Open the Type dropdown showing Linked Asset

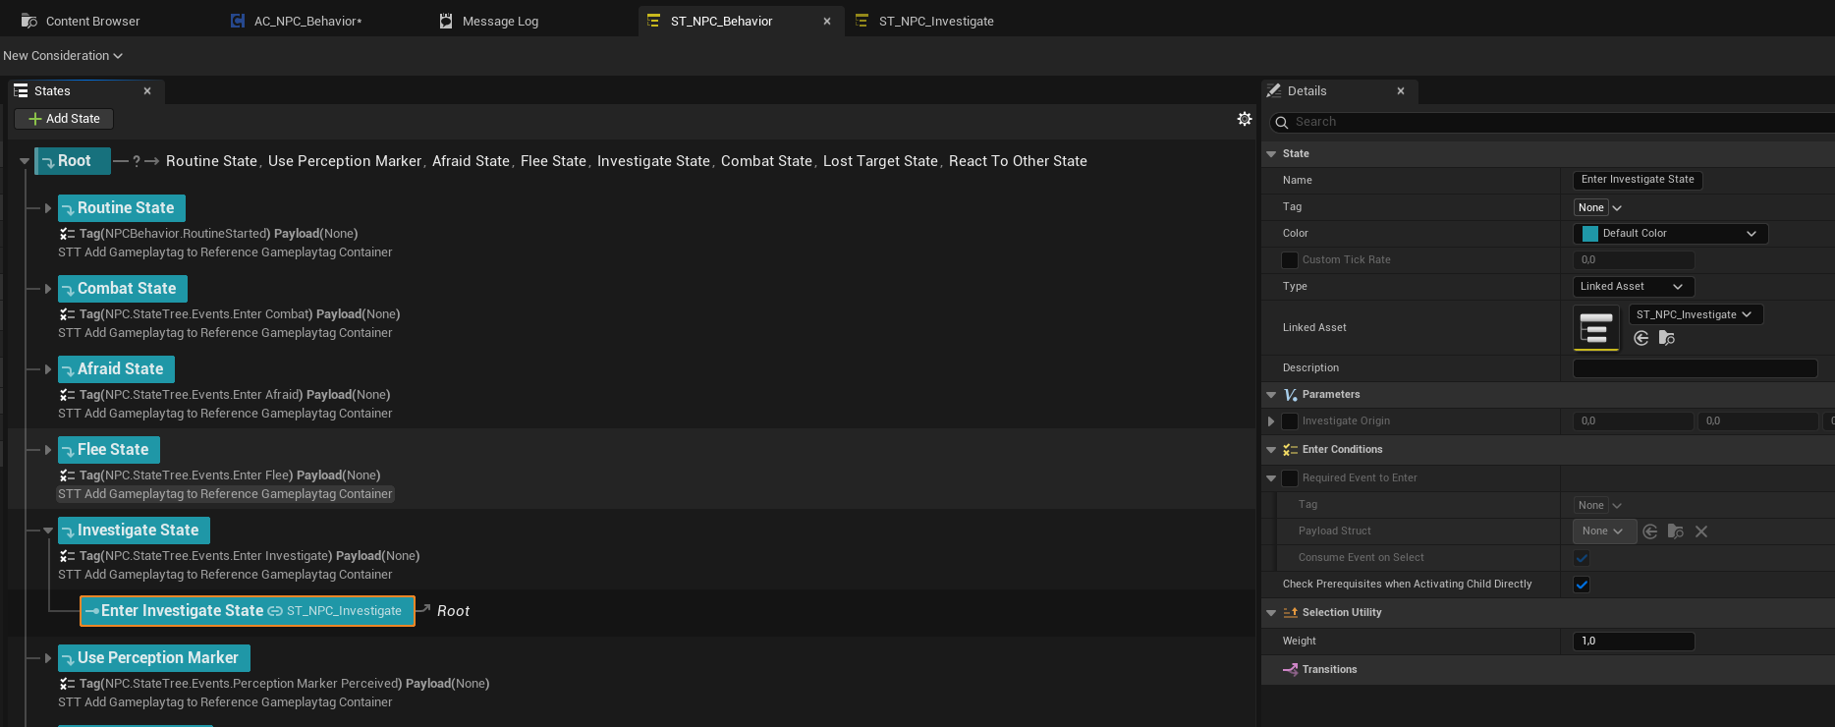click(x=1632, y=287)
